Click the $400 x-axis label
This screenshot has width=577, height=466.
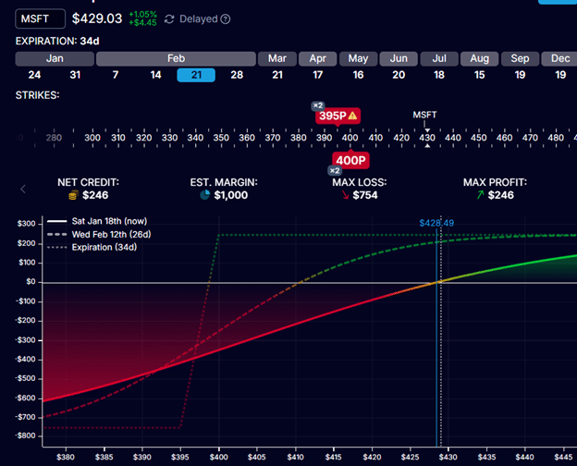219,457
